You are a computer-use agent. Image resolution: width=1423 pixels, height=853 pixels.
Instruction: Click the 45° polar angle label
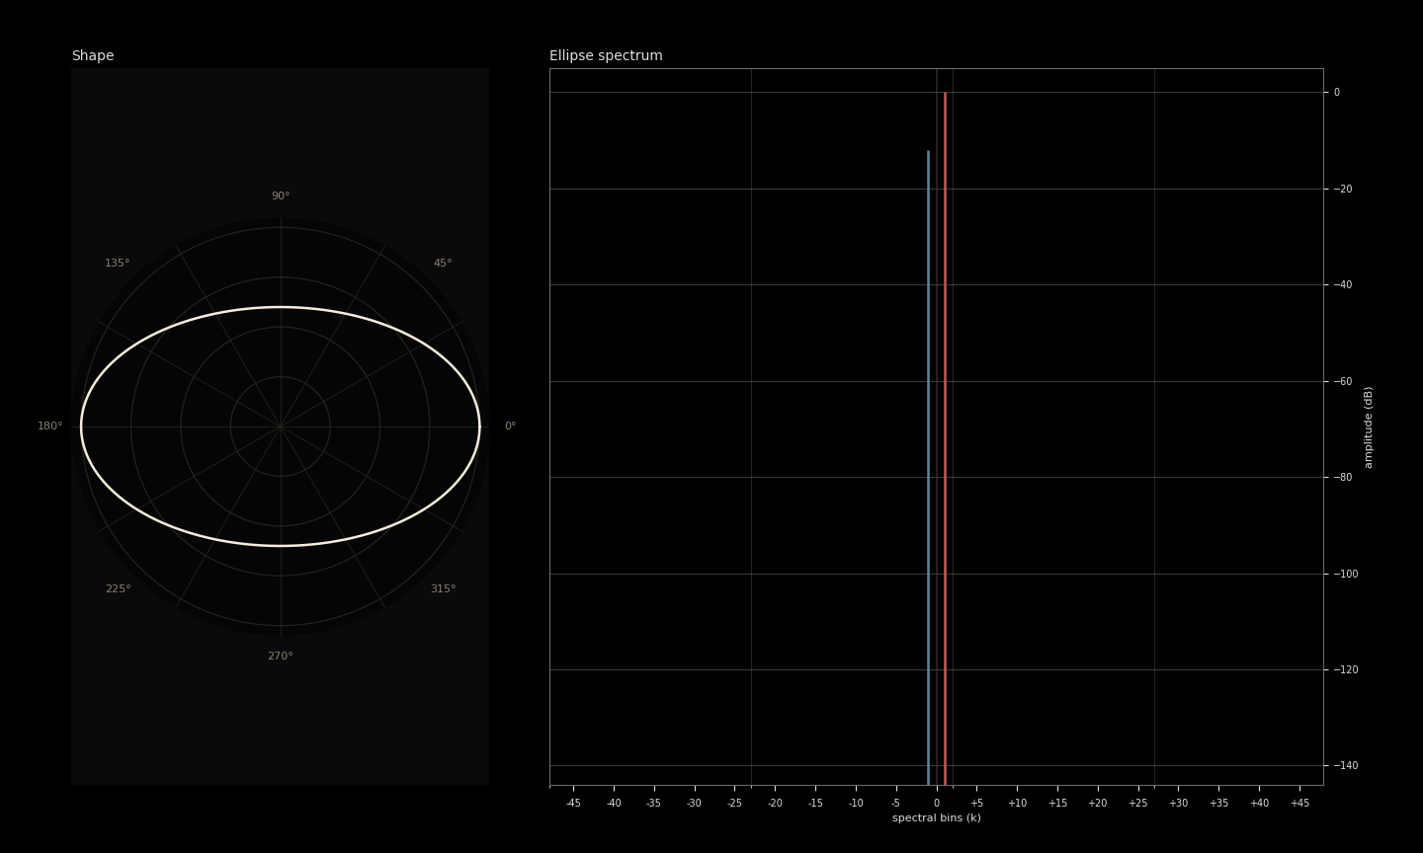click(443, 264)
